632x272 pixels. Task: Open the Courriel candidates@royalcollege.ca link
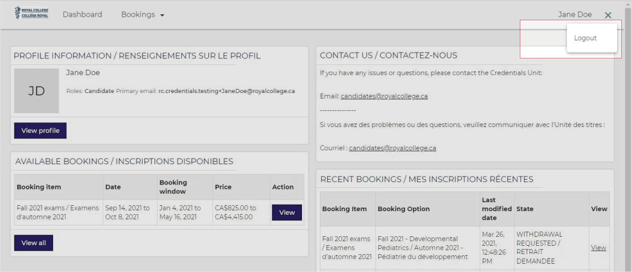click(x=393, y=148)
